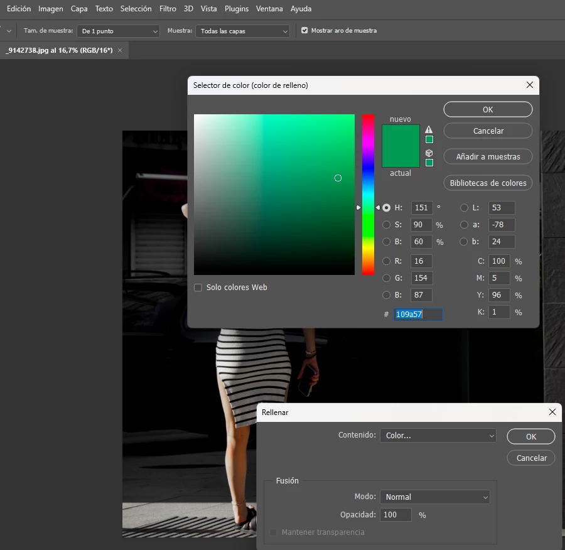Click the web-safe color cube icon
Screen dimensions: 565x550
tap(429, 153)
